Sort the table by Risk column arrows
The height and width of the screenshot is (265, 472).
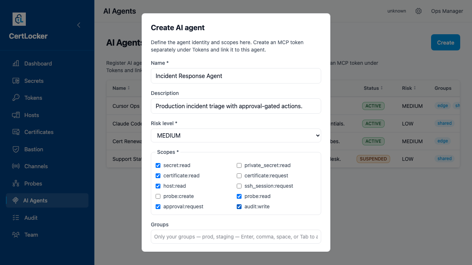tap(415, 88)
